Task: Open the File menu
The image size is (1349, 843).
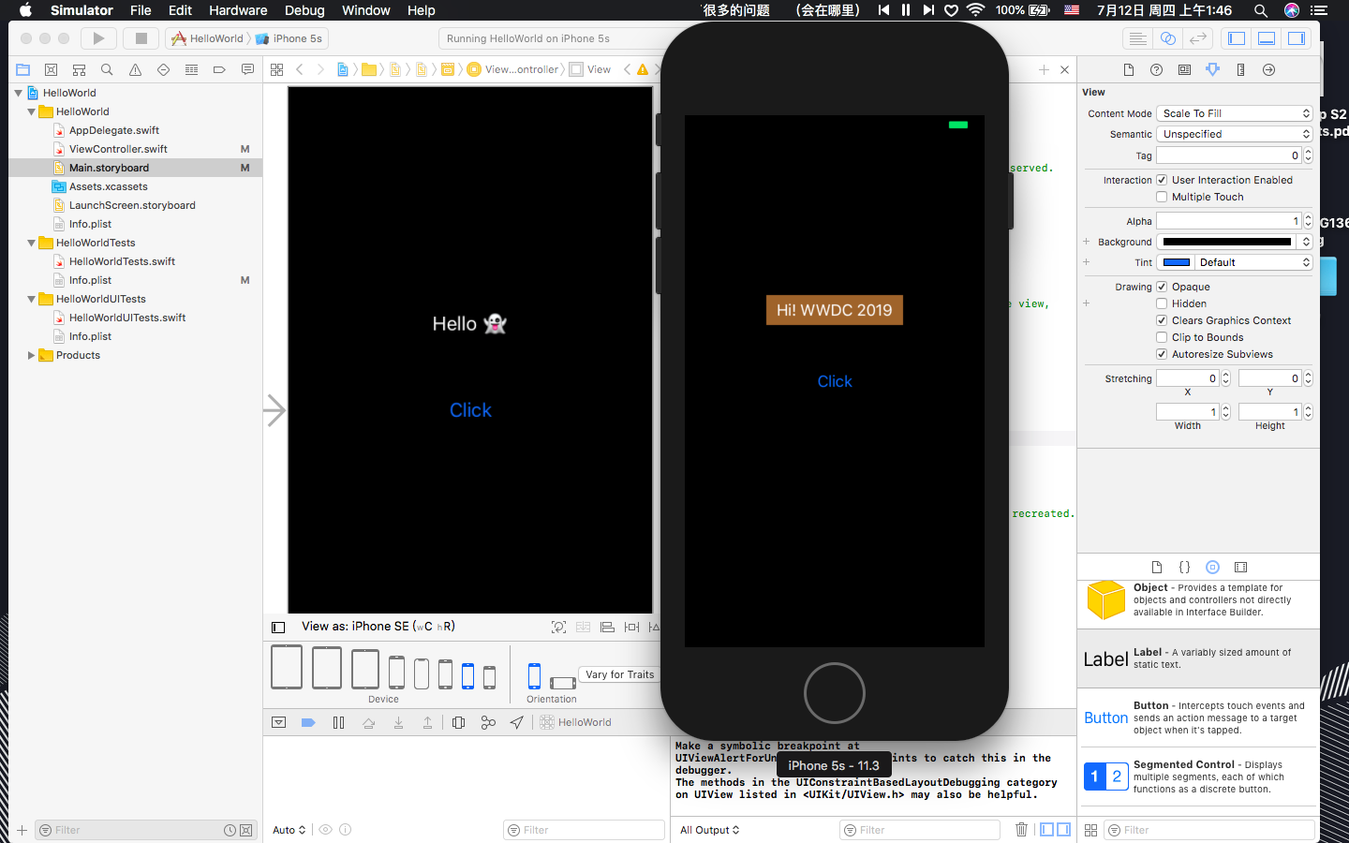Action: click(x=141, y=10)
